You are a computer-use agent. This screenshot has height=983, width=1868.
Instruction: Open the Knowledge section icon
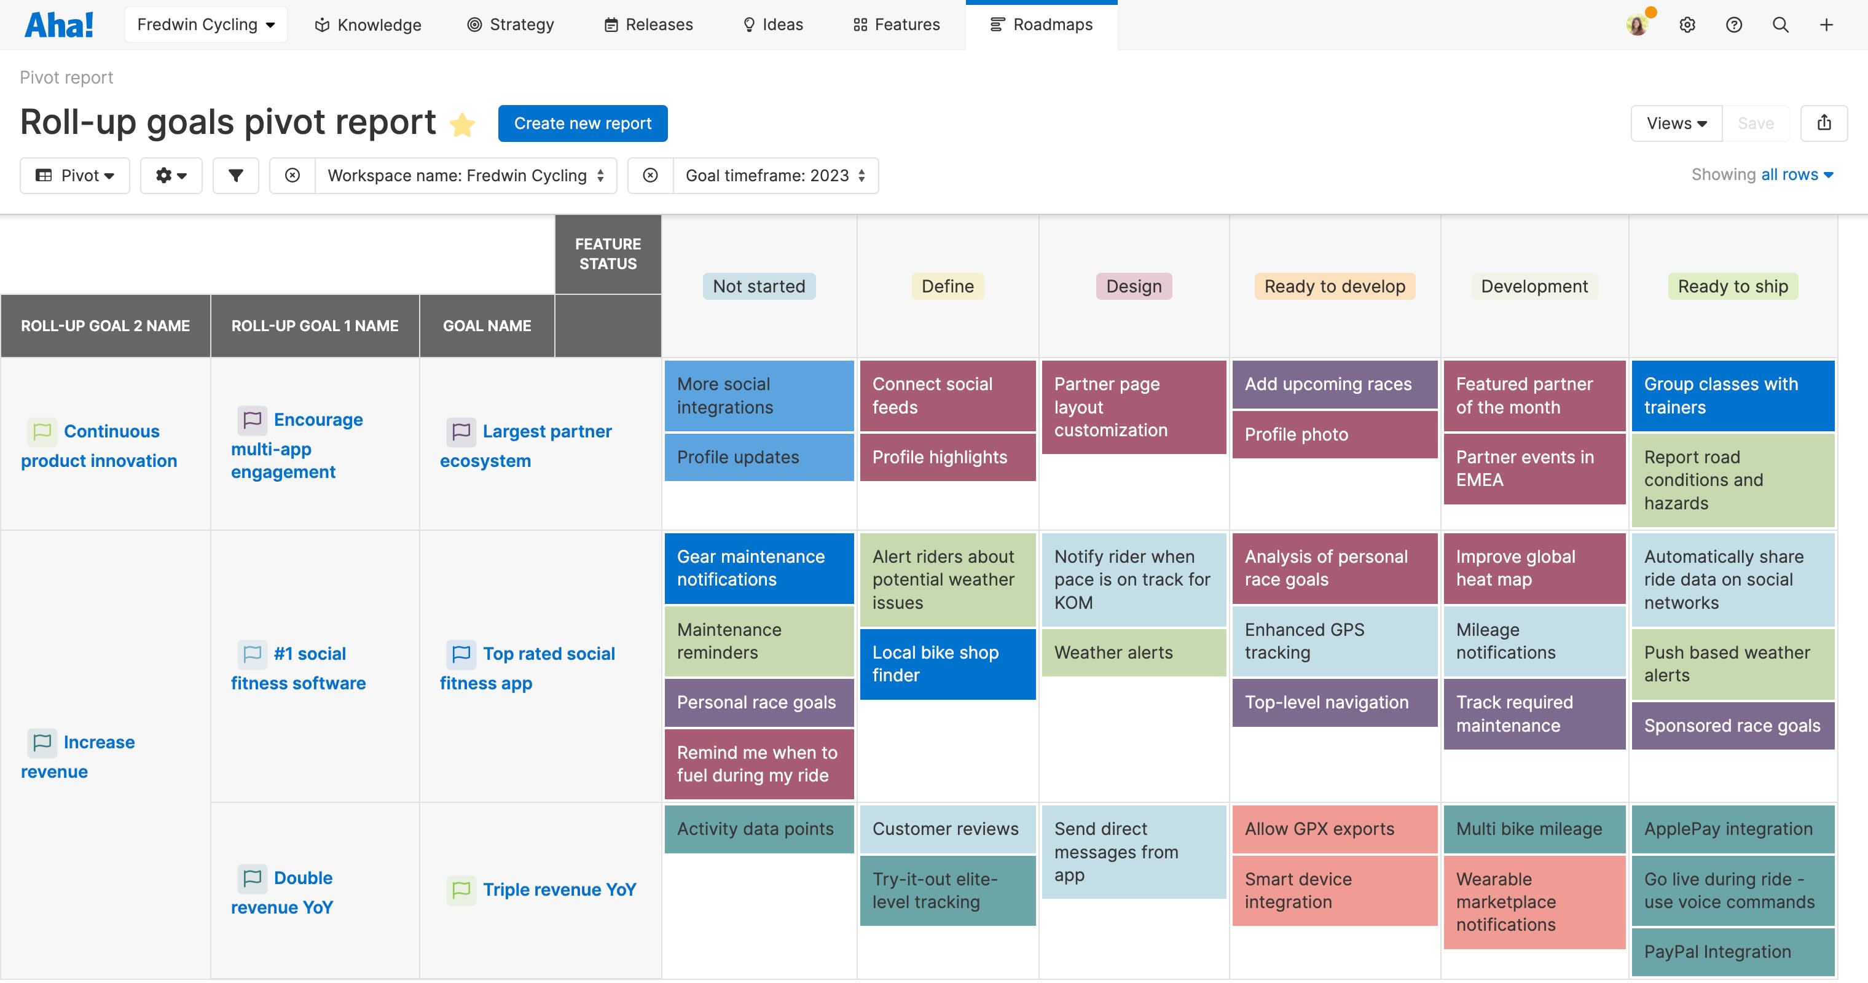tap(321, 24)
